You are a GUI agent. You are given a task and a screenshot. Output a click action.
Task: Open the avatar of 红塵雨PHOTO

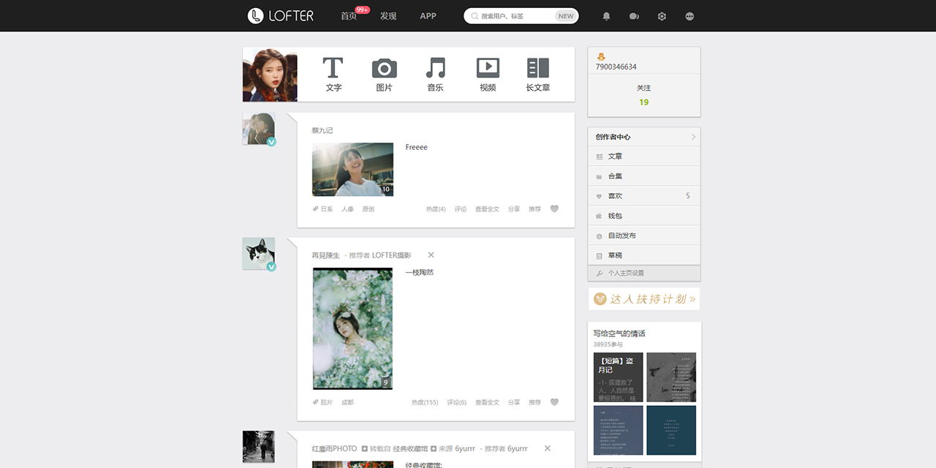pos(259,447)
